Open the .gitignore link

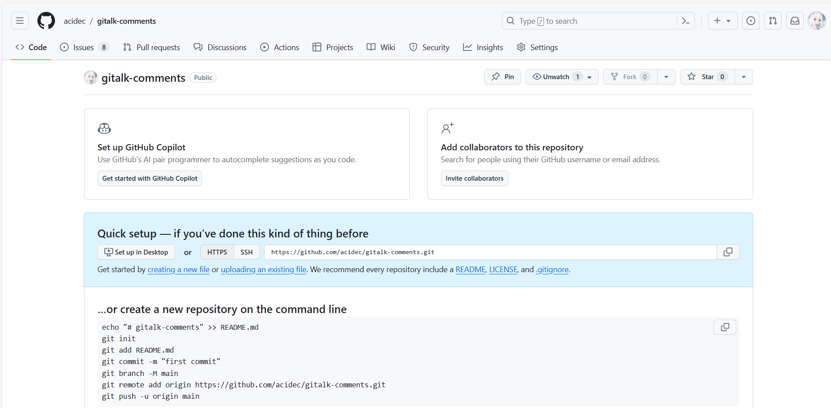(x=552, y=270)
